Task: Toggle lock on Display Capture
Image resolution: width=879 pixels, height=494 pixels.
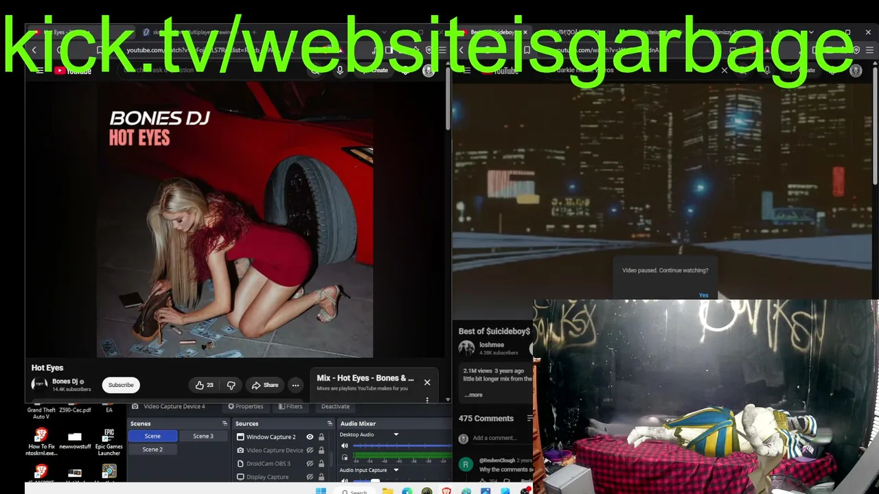Action: 321,477
